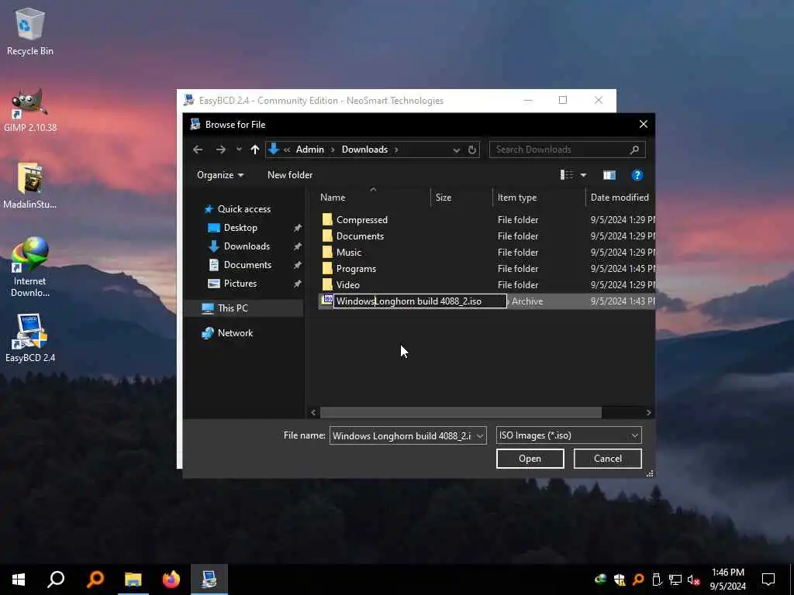Open taskbar Search magnifier

56,580
